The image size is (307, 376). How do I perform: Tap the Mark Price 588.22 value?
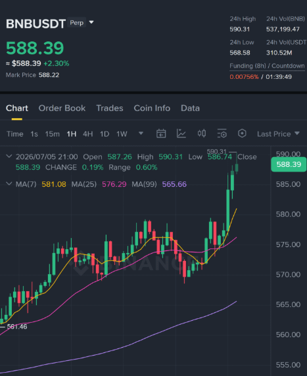pos(49,75)
